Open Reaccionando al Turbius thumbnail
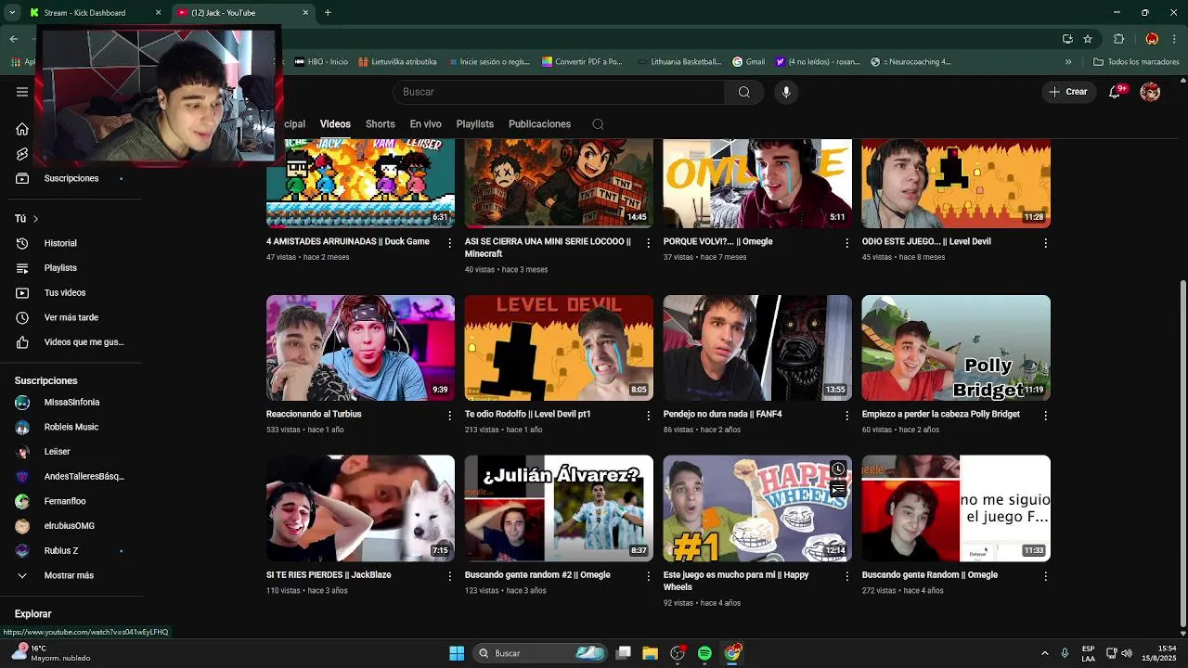This screenshot has height=668, width=1188. click(360, 348)
